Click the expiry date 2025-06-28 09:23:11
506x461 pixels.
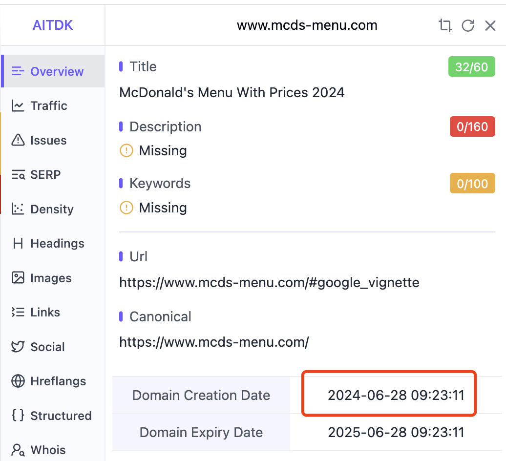[x=396, y=432]
